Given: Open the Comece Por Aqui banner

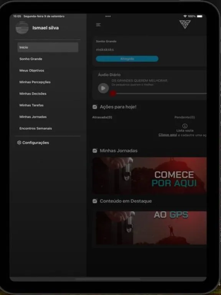Looking at the screenshot, I should [x=150, y=176].
